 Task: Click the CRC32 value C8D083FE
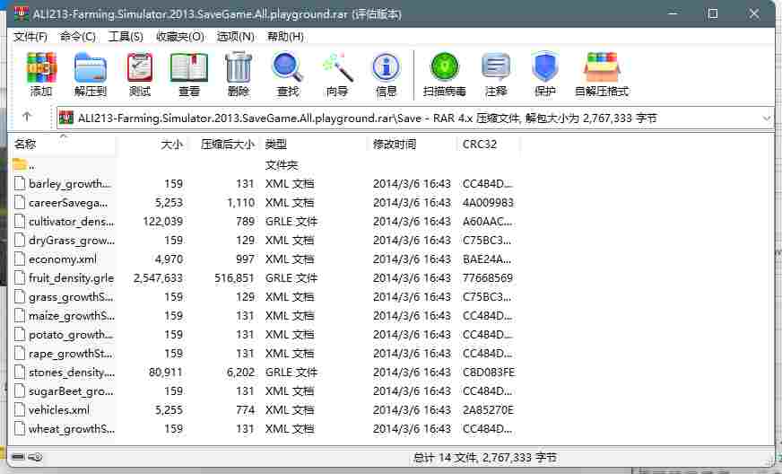[489, 372]
